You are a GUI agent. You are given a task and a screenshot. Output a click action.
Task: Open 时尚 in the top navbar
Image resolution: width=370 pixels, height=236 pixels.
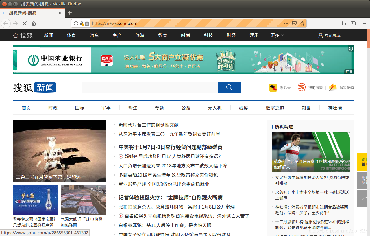tap(186, 35)
